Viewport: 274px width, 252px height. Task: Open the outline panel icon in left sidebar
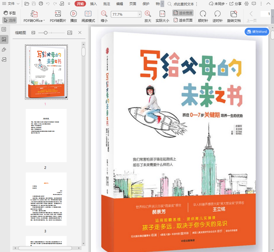4,29
